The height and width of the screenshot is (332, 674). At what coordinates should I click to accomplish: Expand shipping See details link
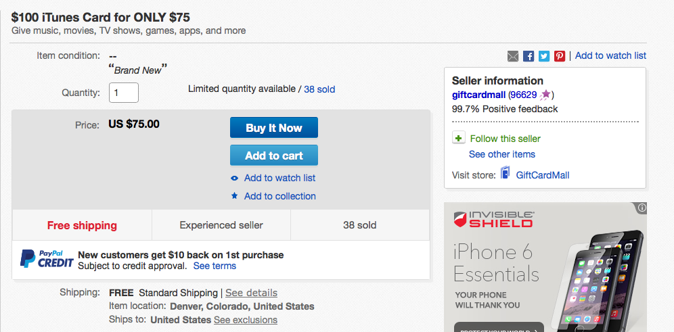point(251,293)
